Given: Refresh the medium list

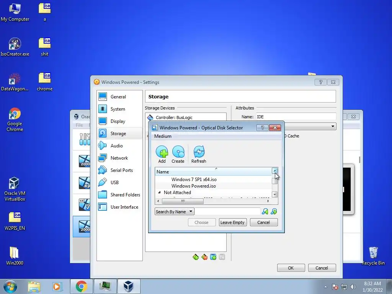Looking at the screenshot, I should (x=199, y=154).
